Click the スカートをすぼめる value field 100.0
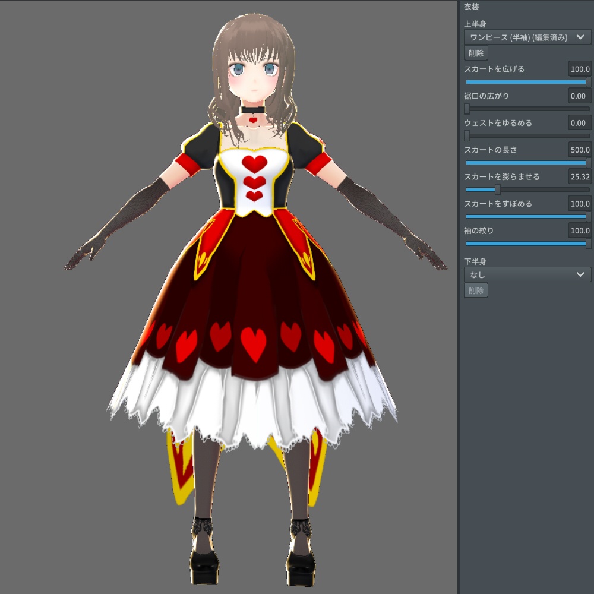The image size is (594, 594). (x=580, y=203)
